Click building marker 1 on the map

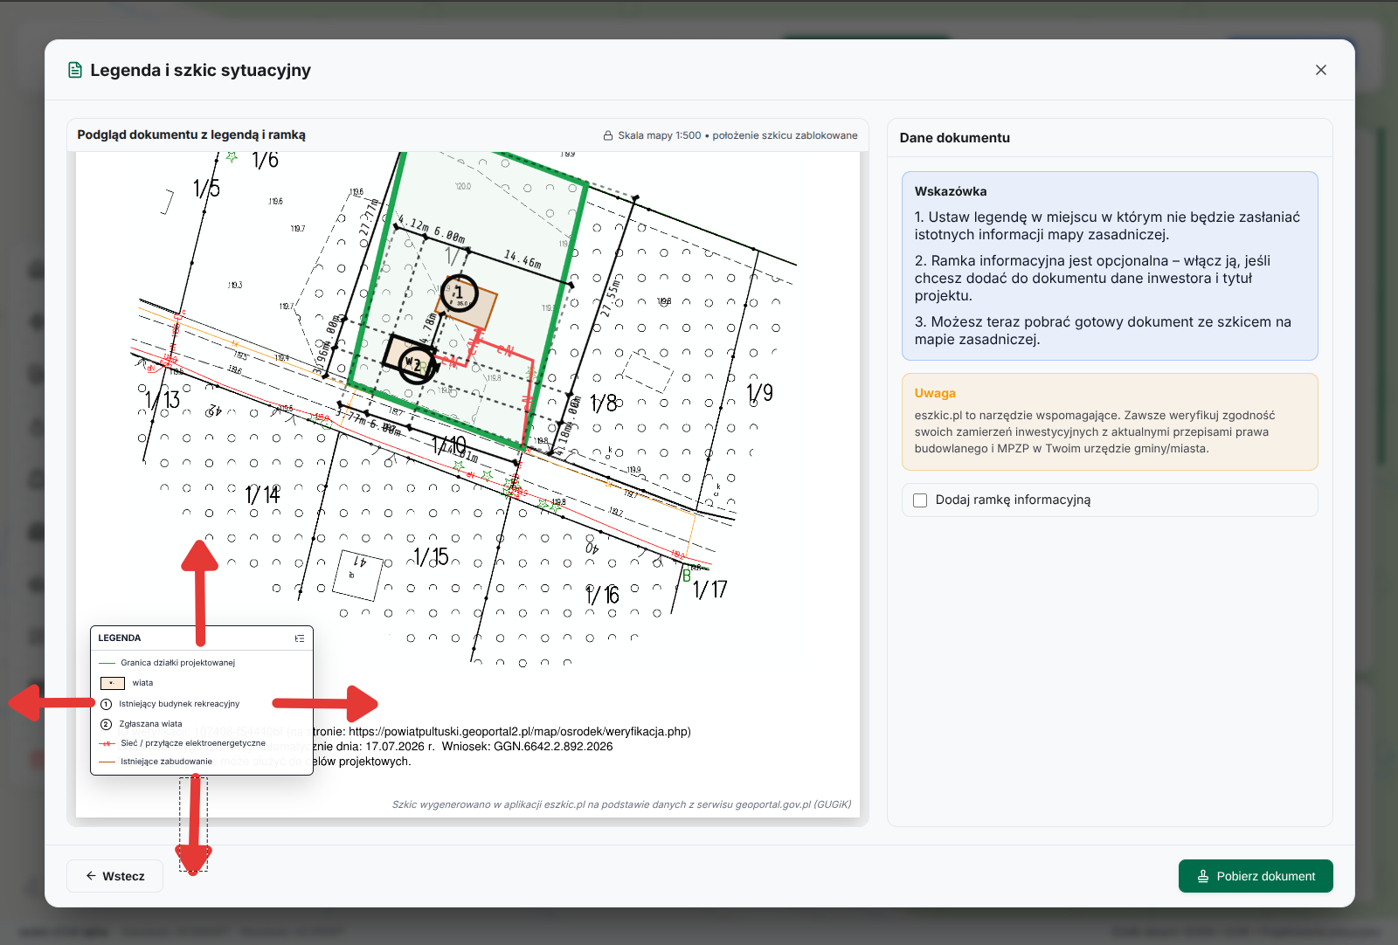(460, 293)
